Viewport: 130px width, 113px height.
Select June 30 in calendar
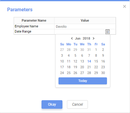103,73
